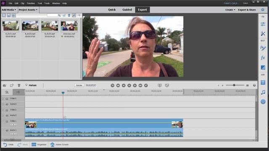The height and width of the screenshot is (151, 269).
Task: Click the duplicate-squares icon in timeline toolbar
Action: (x=12, y=85)
